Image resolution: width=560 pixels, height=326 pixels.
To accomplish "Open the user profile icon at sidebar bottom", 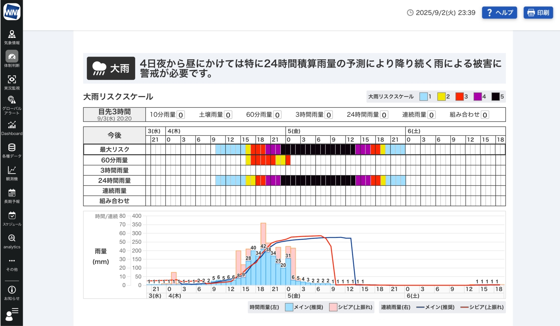I will tap(12, 314).
